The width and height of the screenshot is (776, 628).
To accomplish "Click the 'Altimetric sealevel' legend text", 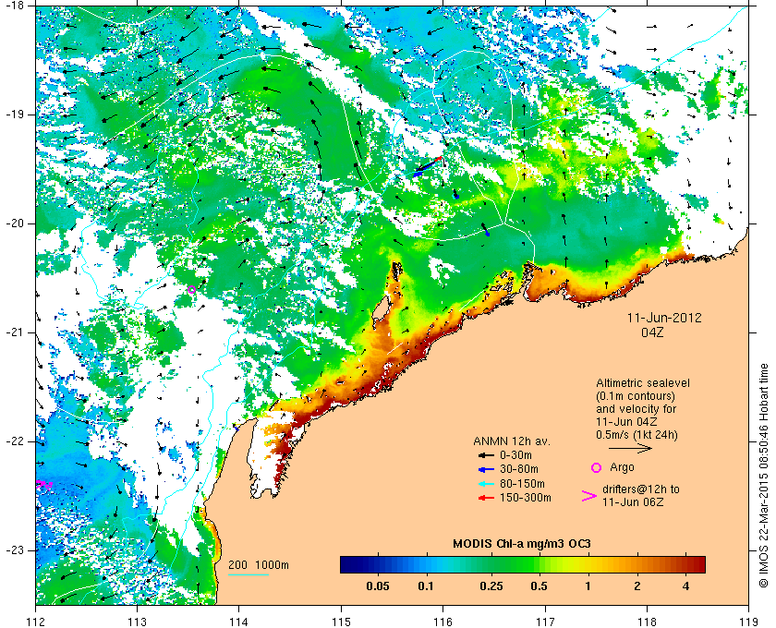I will (x=643, y=383).
